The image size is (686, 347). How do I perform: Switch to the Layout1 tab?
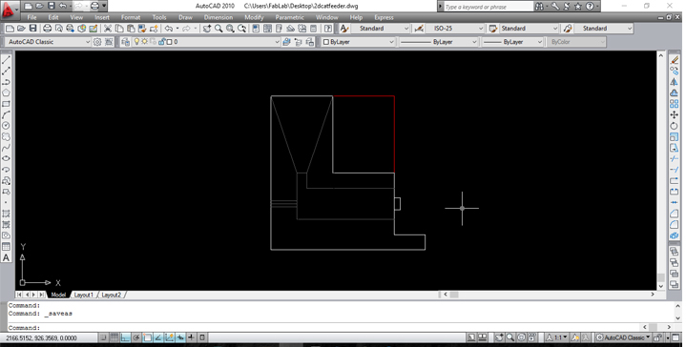click(83, 295)
